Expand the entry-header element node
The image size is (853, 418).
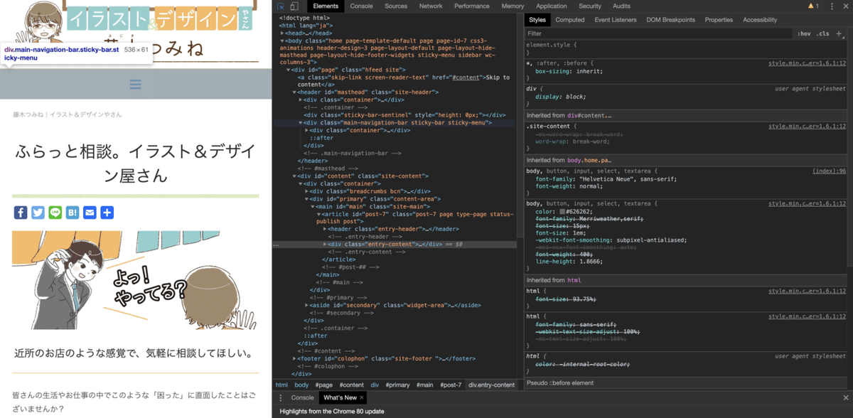(325, 229)
